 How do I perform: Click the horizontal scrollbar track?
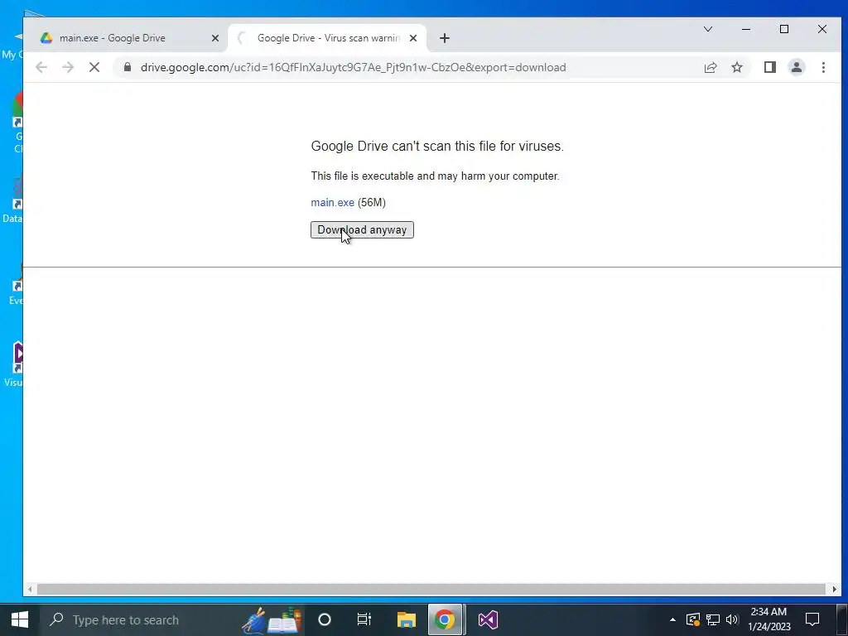431,589
